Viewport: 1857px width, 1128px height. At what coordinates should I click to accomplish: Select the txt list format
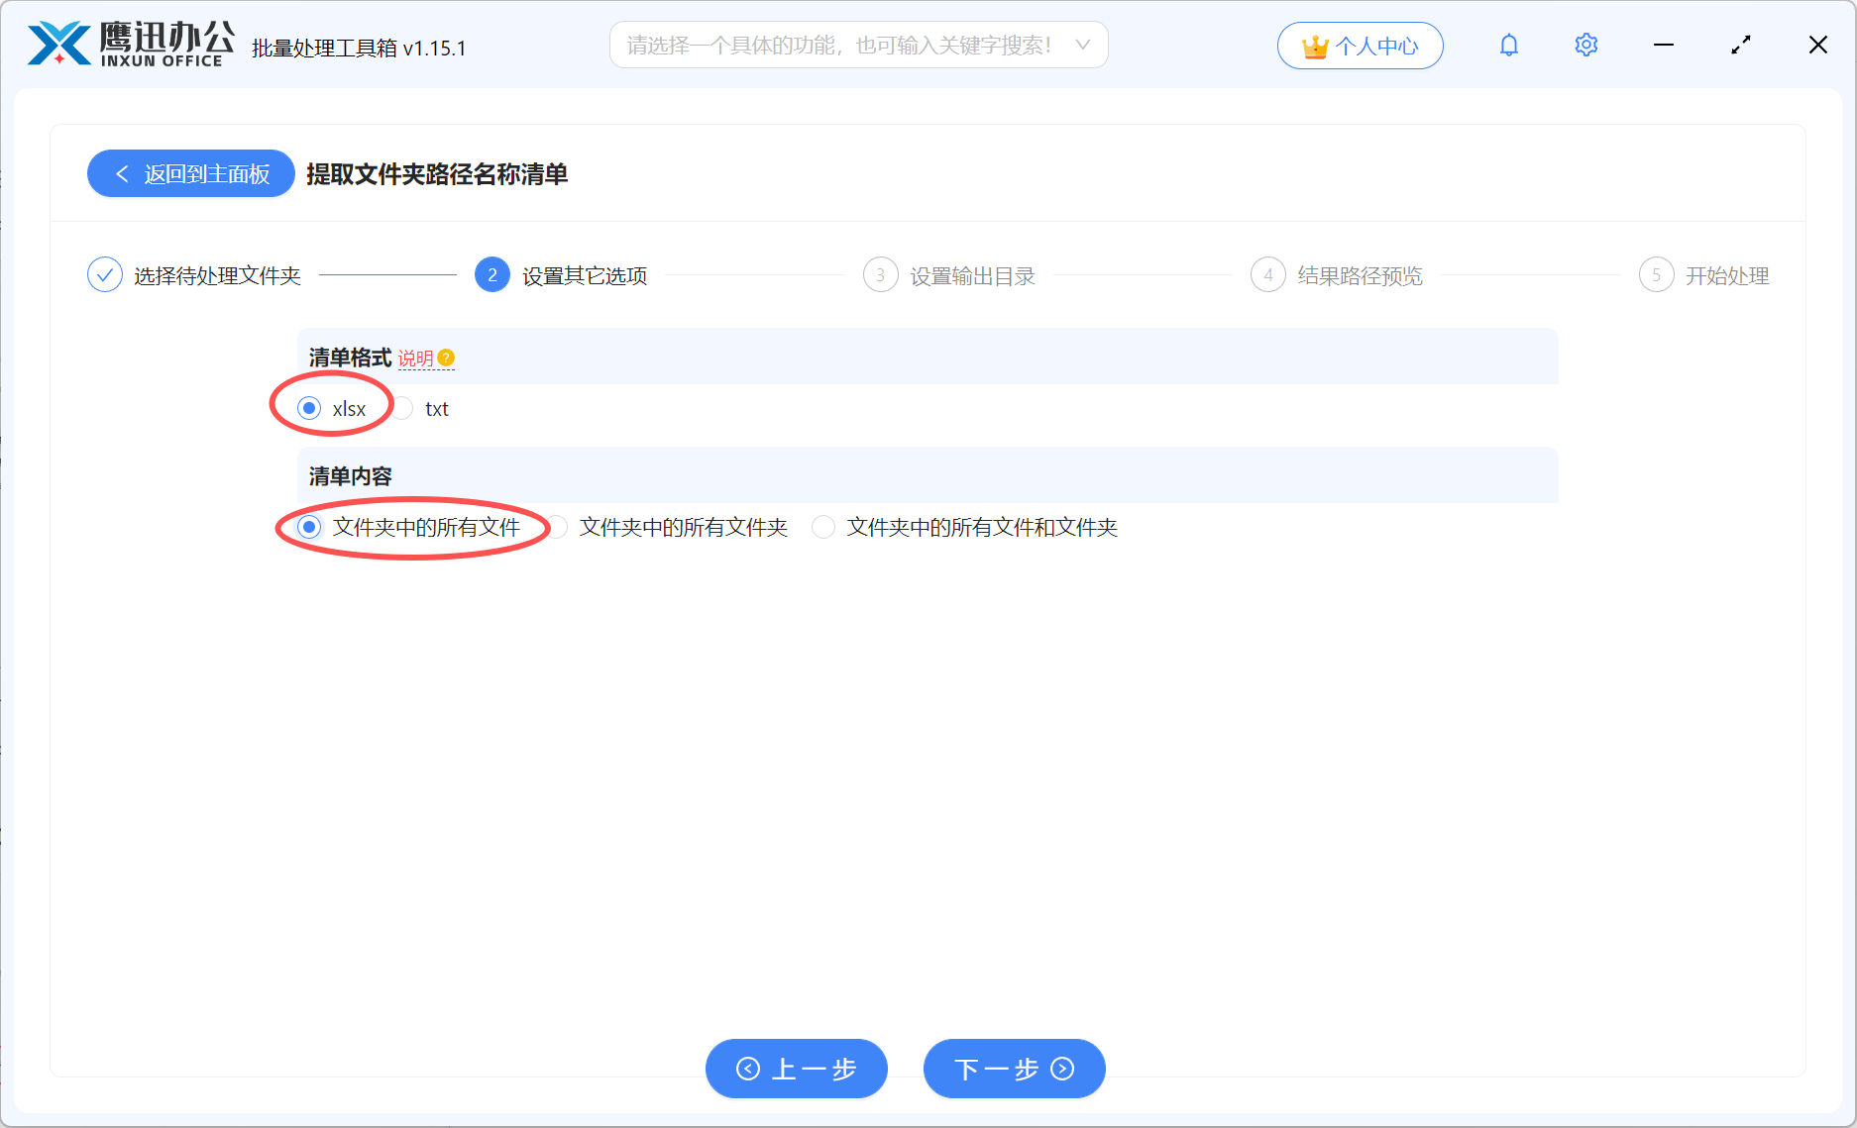coord(402,408)
